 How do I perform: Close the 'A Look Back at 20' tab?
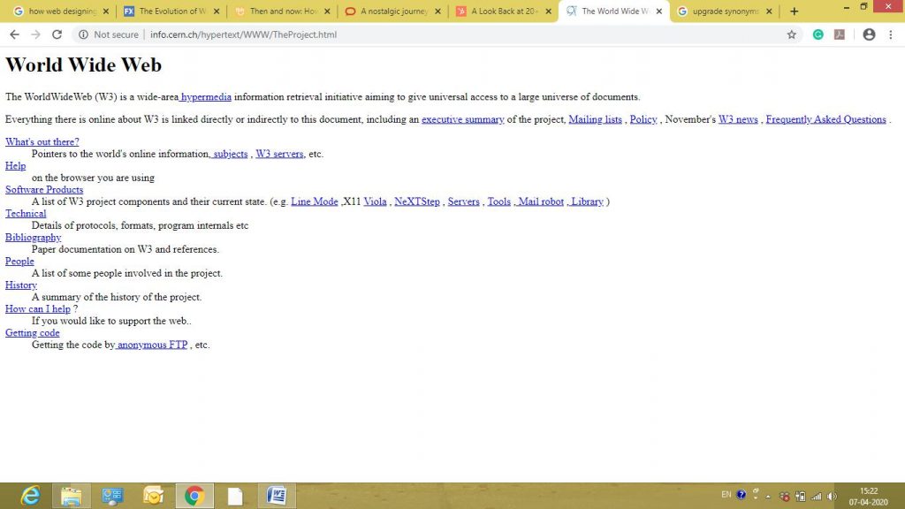pyautogui.click(x=547, y=11)
